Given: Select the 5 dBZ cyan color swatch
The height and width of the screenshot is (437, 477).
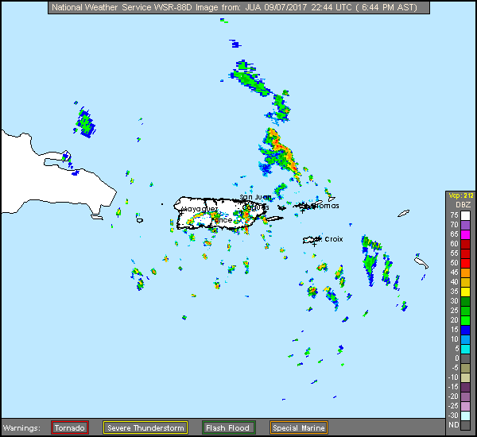Looking at the screenshot, I should (x=465, y=349).
